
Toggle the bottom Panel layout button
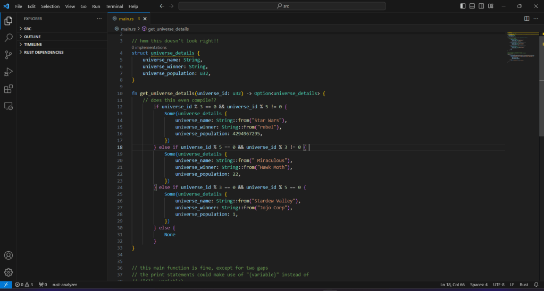[472, 6]
